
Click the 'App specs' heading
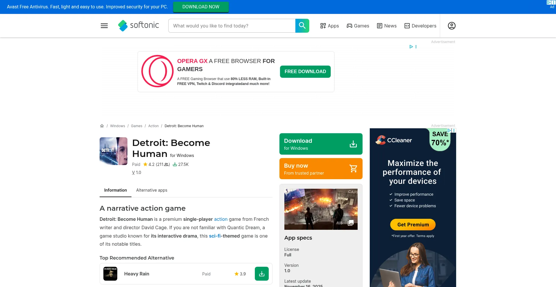(298, 238)
